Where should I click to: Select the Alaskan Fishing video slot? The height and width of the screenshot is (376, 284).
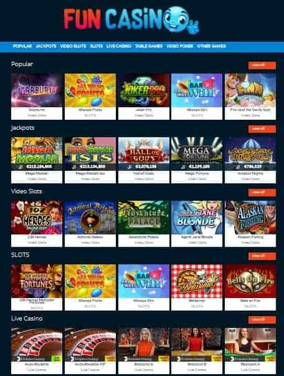click(250, 223)
